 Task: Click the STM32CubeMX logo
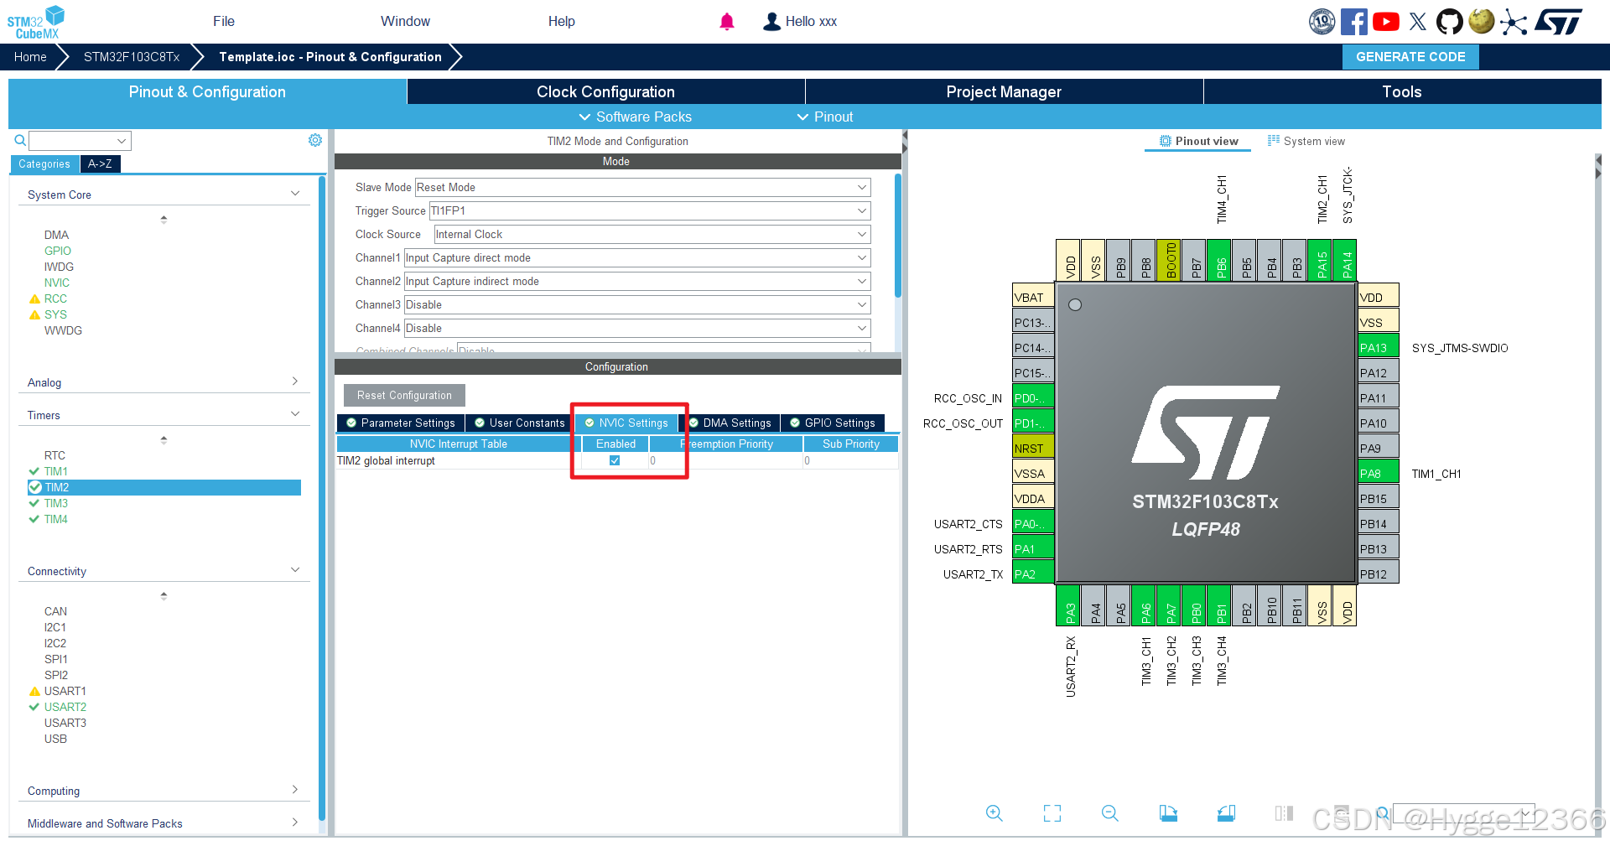pyautogui.click(x=36, y=22)
